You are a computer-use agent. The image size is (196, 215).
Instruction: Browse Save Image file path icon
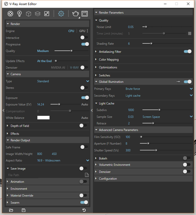point(87,175)
